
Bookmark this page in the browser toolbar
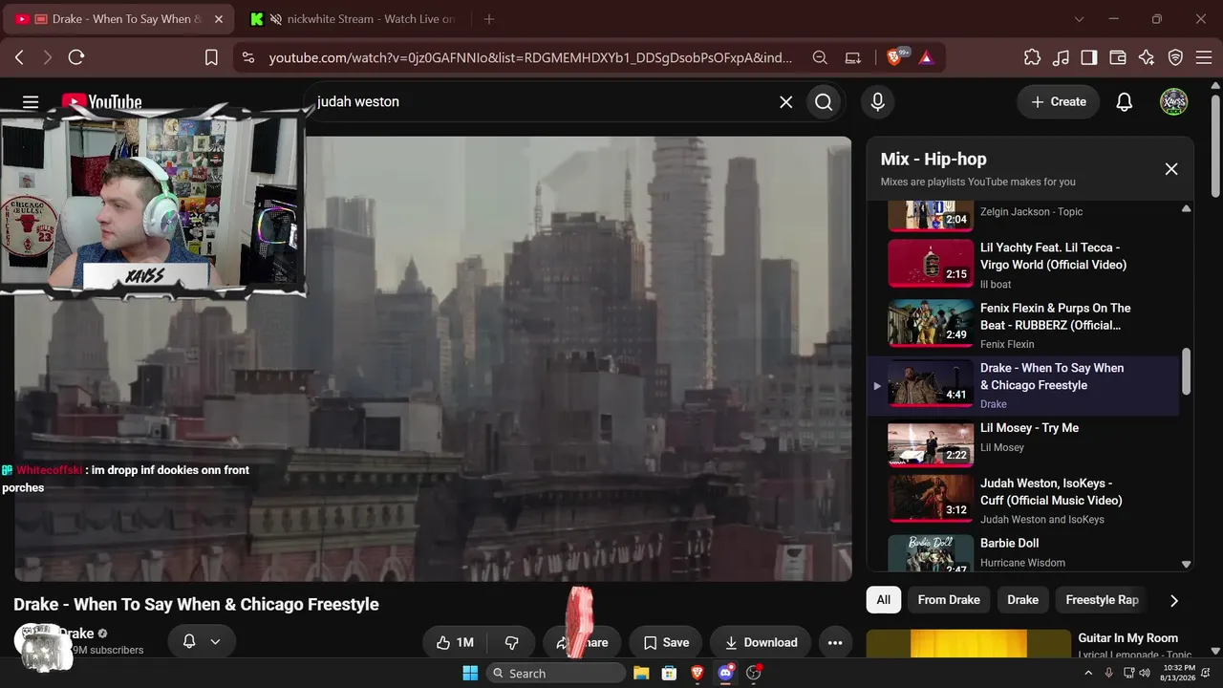[x=211, y=57]
